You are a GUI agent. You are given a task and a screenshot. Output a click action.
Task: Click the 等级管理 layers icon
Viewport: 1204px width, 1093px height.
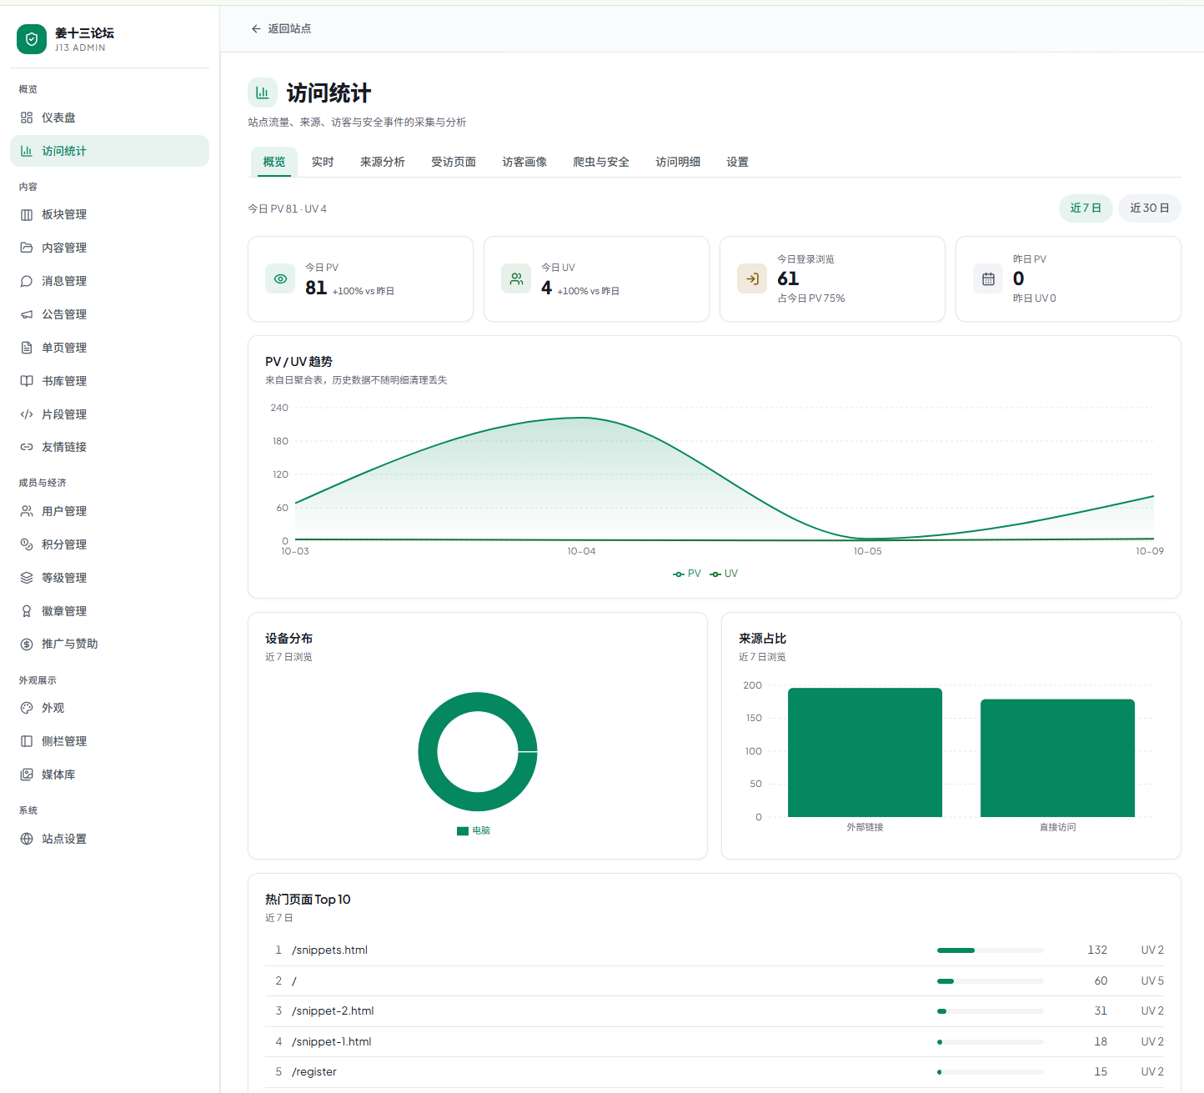click(27, 578)
